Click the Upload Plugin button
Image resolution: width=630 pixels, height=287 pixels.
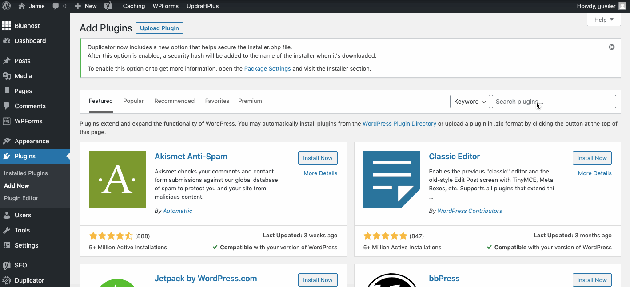click(x=159, y=28)
